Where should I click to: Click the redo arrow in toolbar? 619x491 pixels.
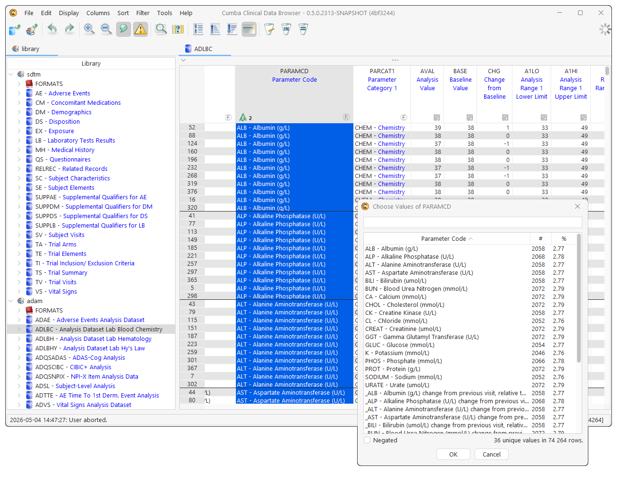pos(69,29)
